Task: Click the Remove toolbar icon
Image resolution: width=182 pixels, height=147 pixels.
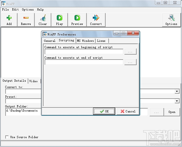Action: tap(26, 18)
